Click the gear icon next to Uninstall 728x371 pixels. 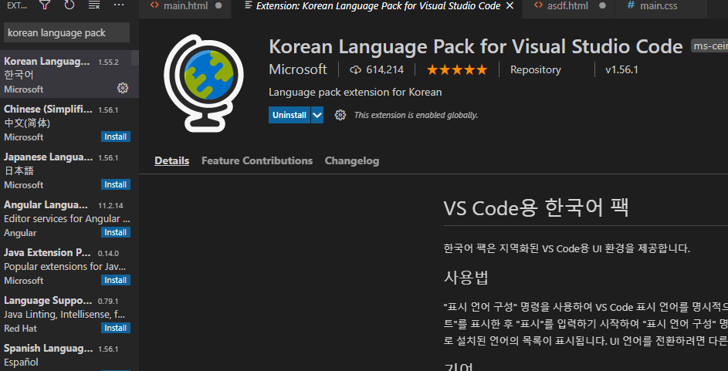(x=340, y=115)
